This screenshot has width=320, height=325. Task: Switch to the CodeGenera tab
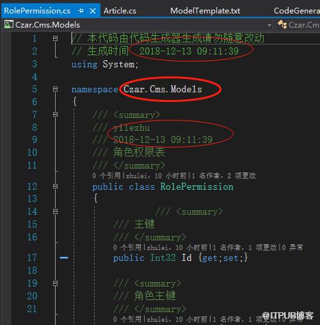296,11
